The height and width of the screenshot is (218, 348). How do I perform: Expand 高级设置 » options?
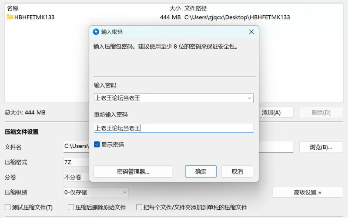(x=308, y=192)
